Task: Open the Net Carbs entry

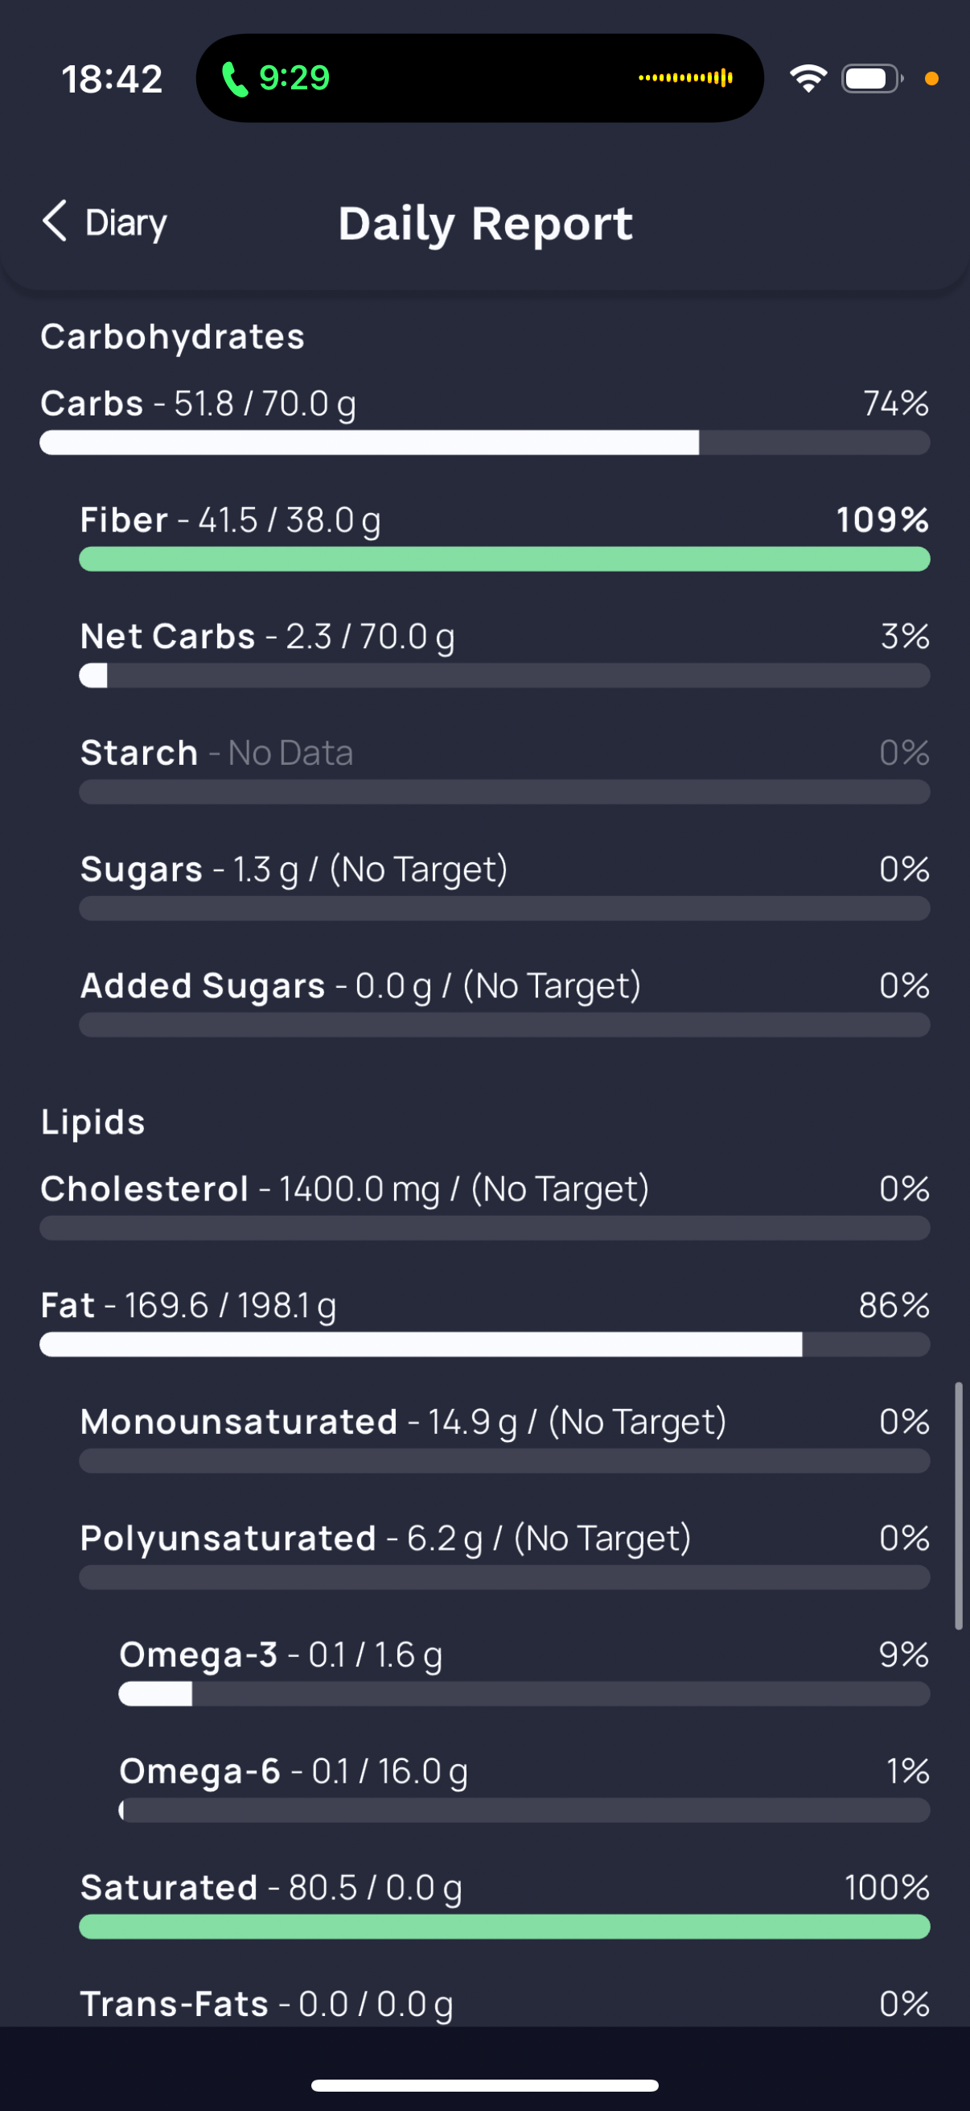Action: [x=504, y=653]
